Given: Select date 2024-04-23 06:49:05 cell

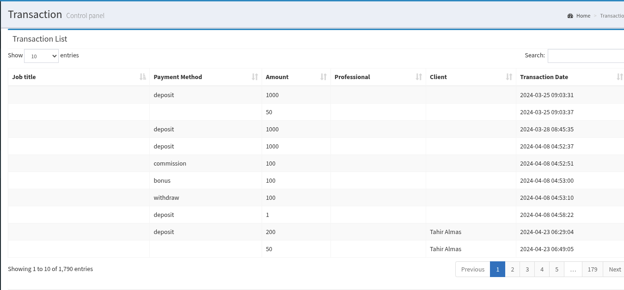Looking at the screenshot, I should pos(570,249).
